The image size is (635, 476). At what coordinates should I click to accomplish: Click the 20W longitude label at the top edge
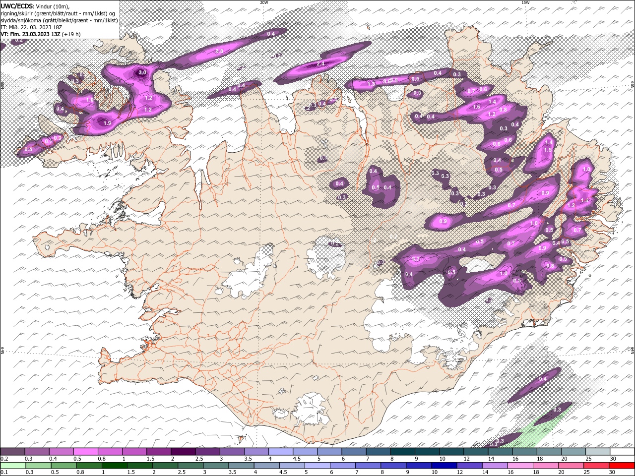pyautogui.click(x=264, y=2)
